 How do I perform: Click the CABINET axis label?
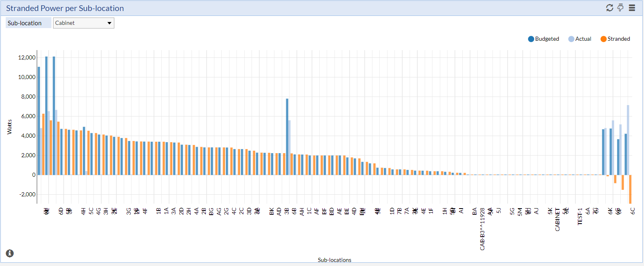pyautogui.click(x=557, y=220)
